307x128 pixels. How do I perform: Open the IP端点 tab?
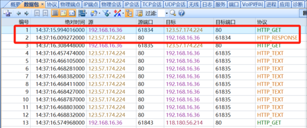(x=91, y=4)
